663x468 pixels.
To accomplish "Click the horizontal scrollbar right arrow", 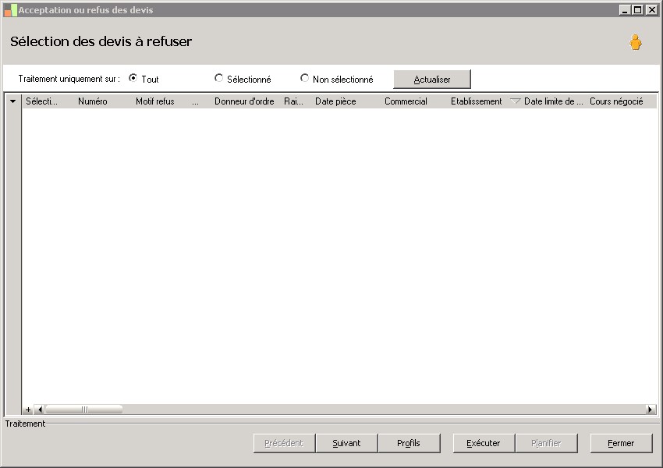I will click(x=651, y=409).
